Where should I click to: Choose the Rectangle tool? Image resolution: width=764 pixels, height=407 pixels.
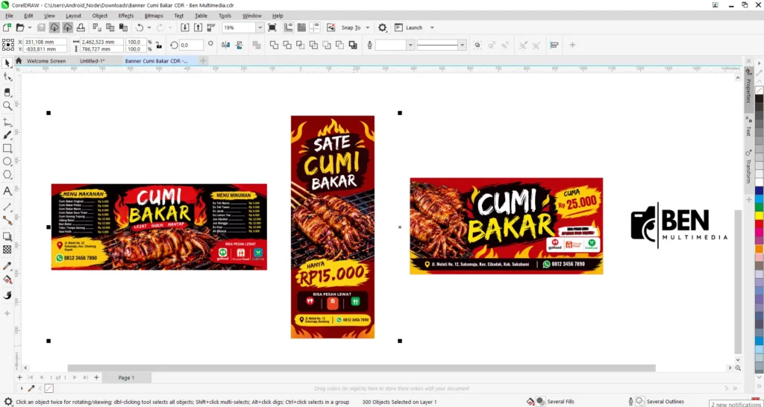tap(7, 148)
